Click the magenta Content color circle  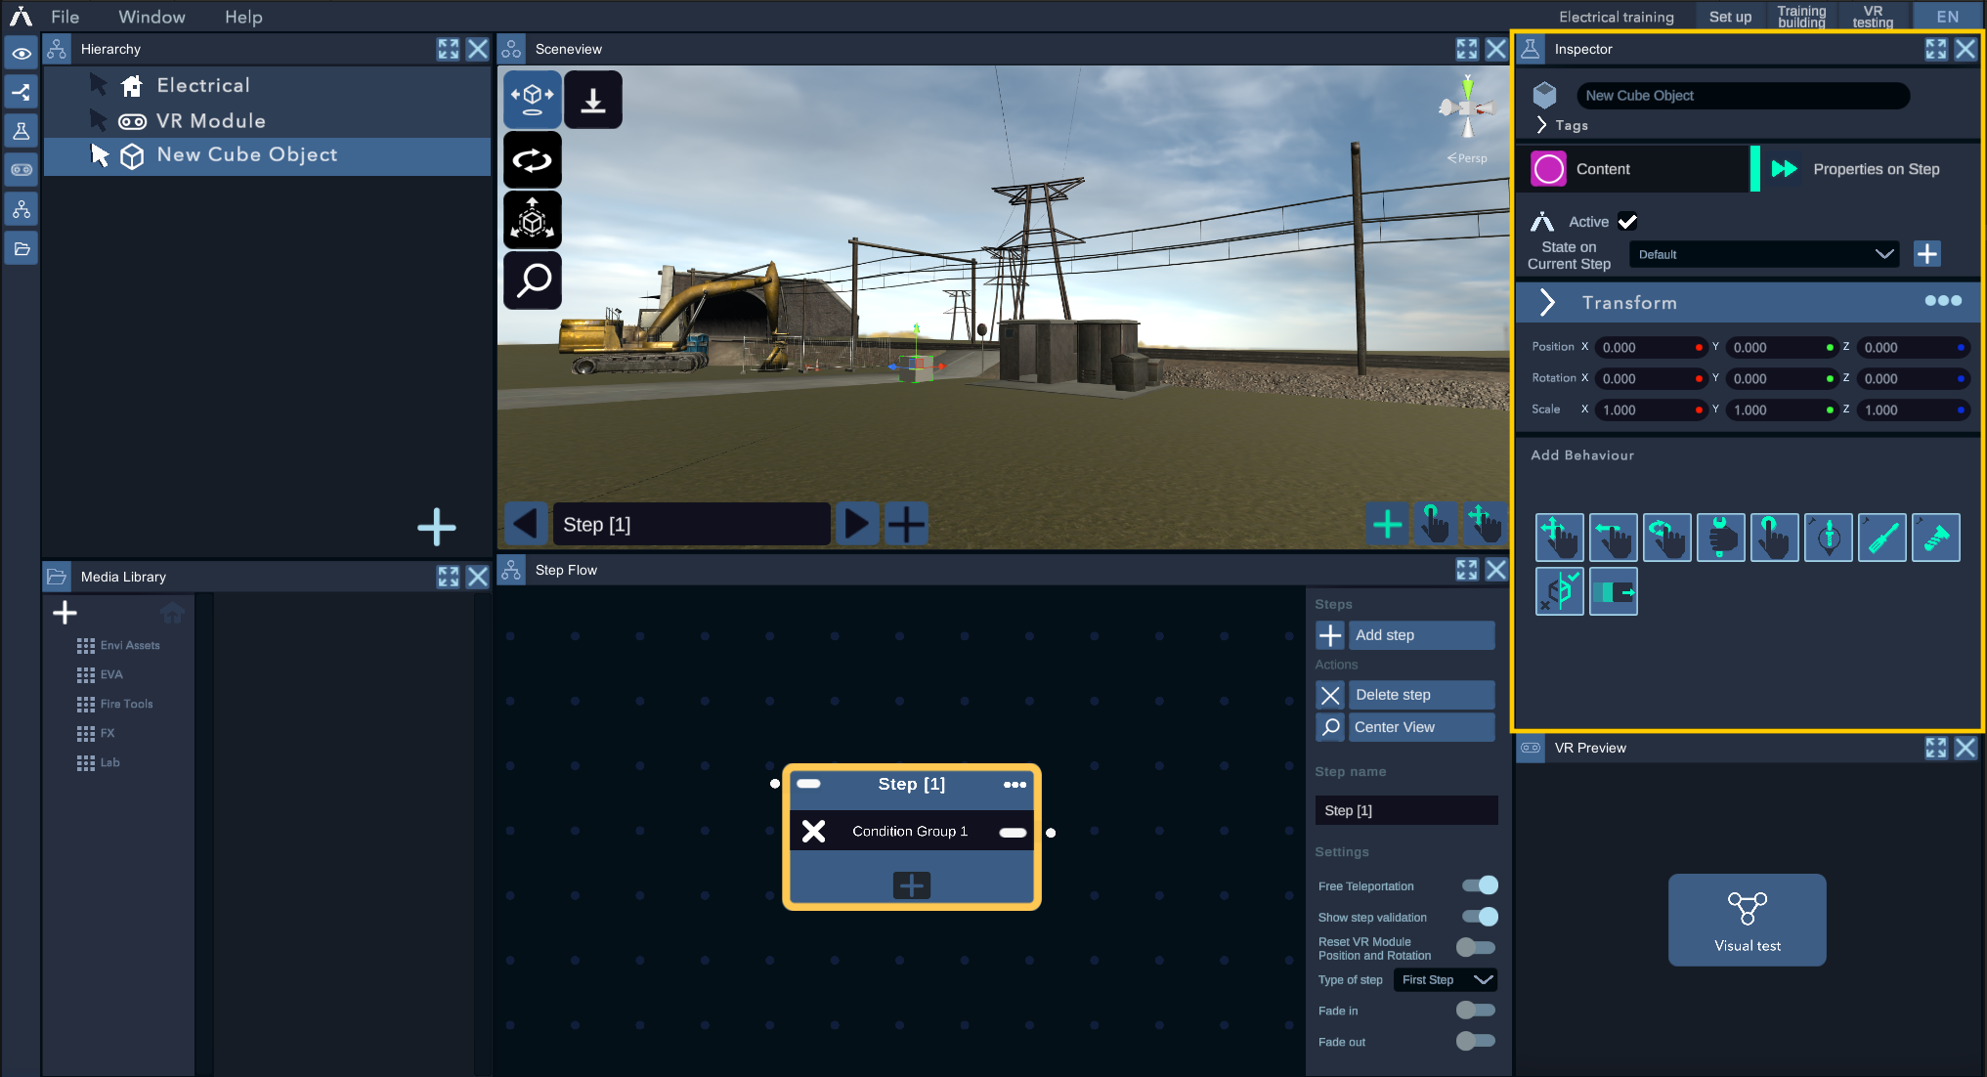tap(1548, 168)
